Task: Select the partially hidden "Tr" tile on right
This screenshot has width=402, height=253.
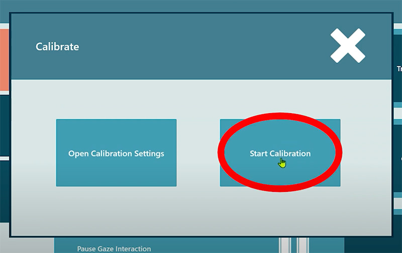Action: (x=398, y=69)
